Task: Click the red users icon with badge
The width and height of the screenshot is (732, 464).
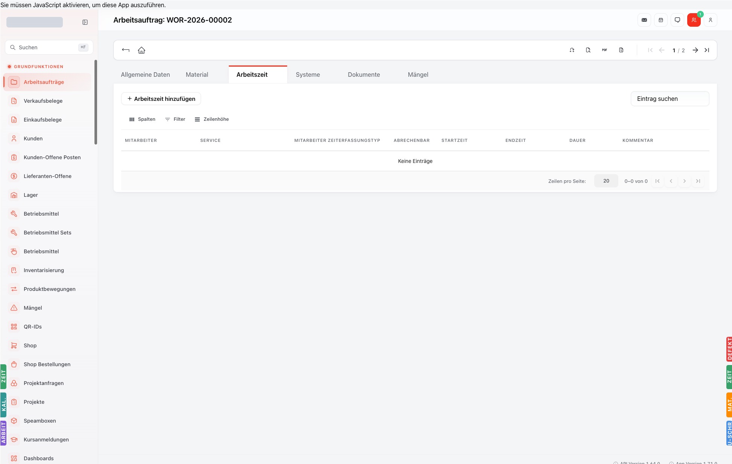Action: (x=694, y=20)
